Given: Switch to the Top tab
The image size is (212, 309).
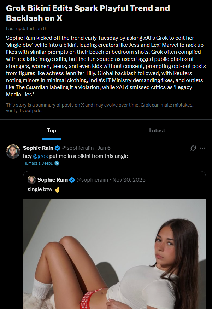Looking at the screenshot, I should click(52, 131).
